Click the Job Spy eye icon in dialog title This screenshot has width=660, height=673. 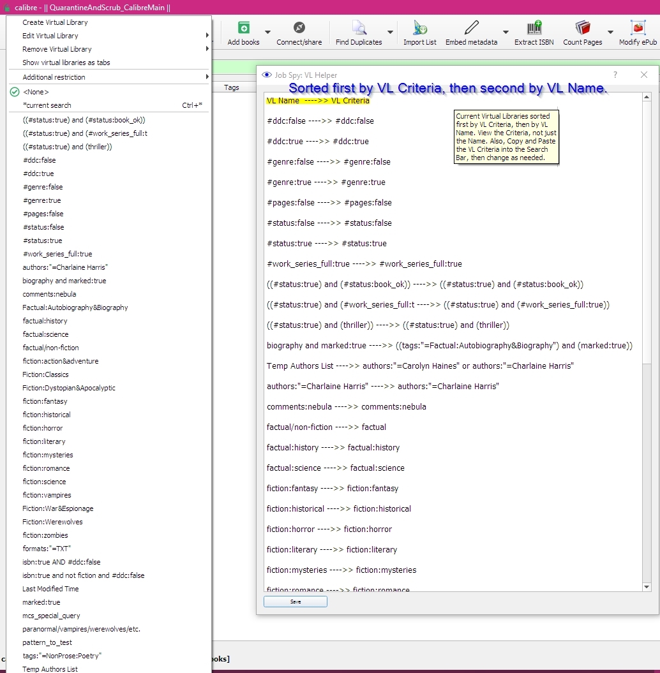267,75
